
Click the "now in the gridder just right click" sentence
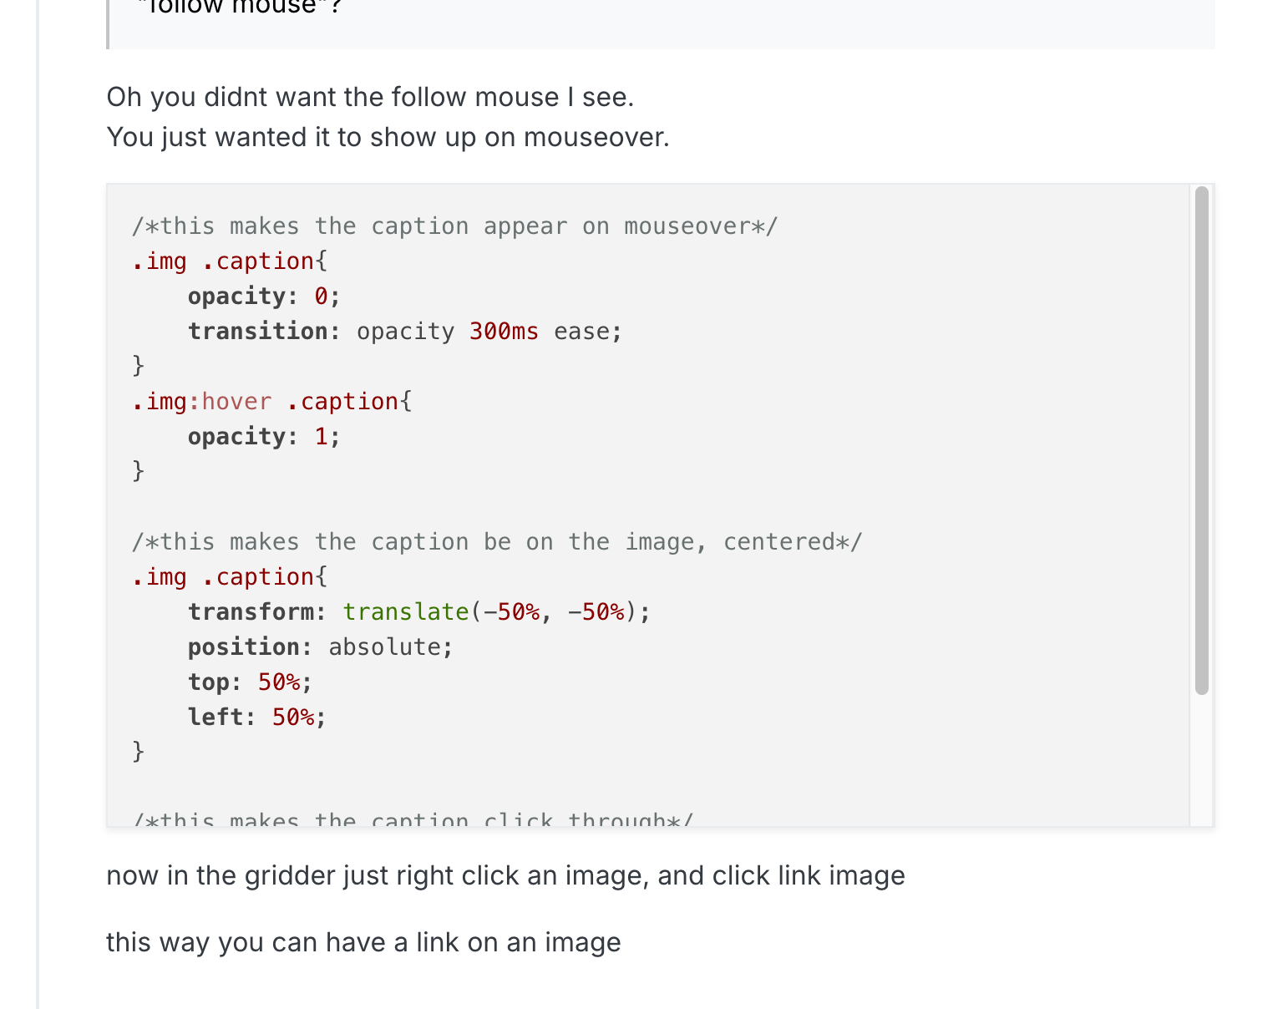pyautogui.click(x=505, y=875)
